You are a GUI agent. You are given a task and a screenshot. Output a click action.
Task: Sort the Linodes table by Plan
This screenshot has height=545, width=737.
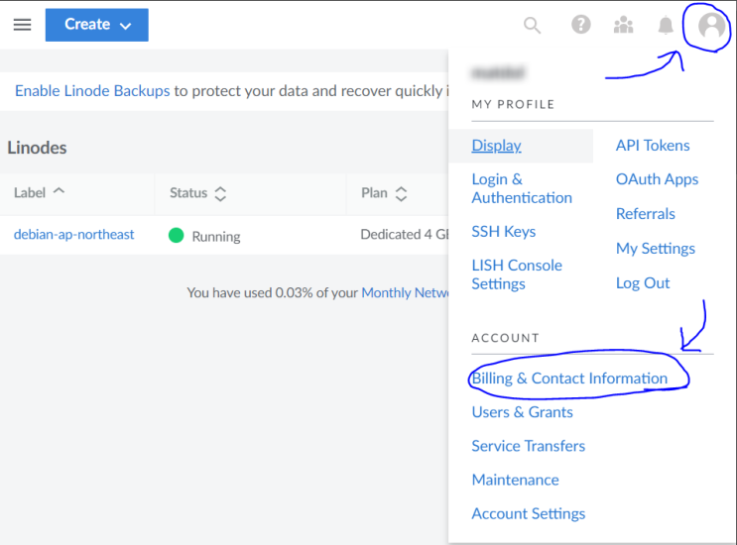point(384,193)
